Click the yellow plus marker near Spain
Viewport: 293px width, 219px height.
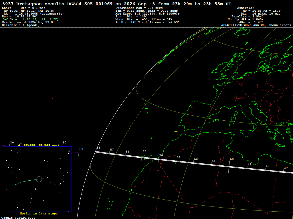176,132
